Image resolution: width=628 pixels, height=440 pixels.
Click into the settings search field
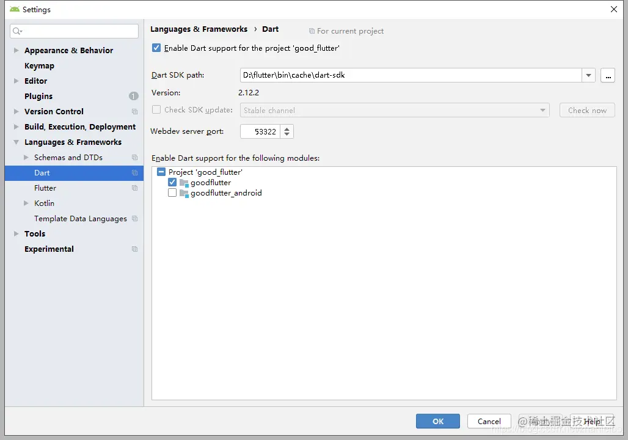pyautogui.click(x=74, y=31)
